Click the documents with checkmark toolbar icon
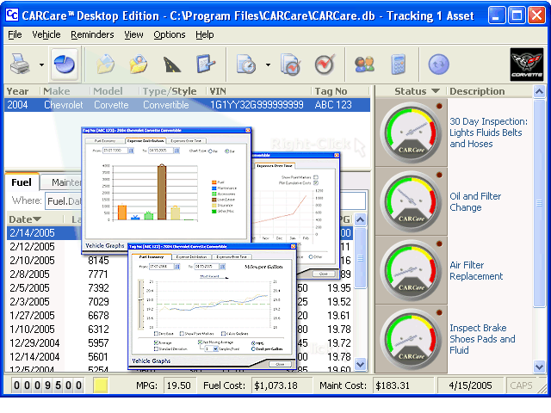551x413 pixels. (290, 65)
